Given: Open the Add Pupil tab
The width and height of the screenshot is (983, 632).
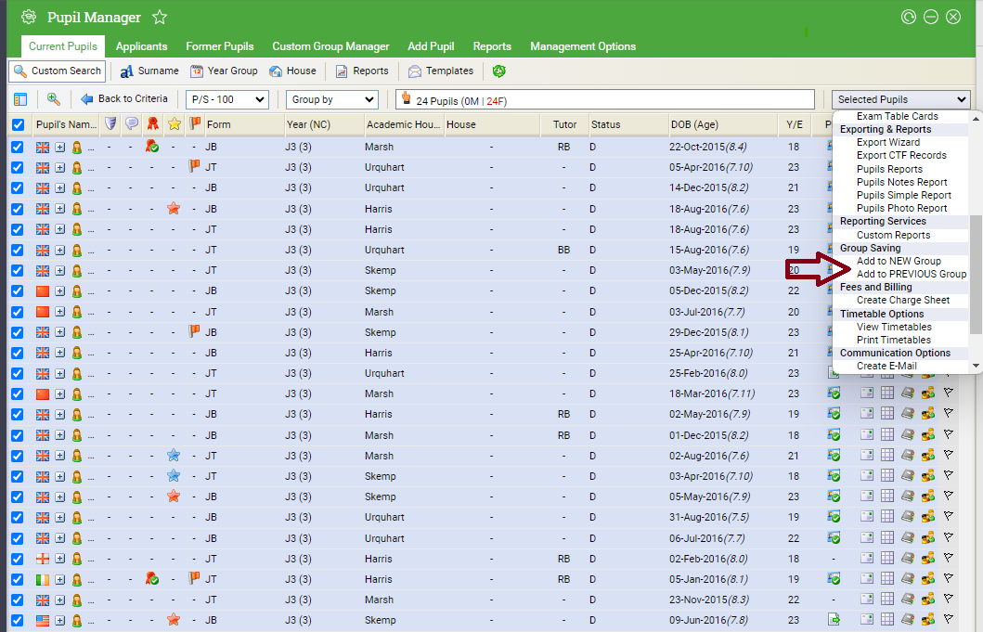Looking at the screenshot, I should click(431, 46).
